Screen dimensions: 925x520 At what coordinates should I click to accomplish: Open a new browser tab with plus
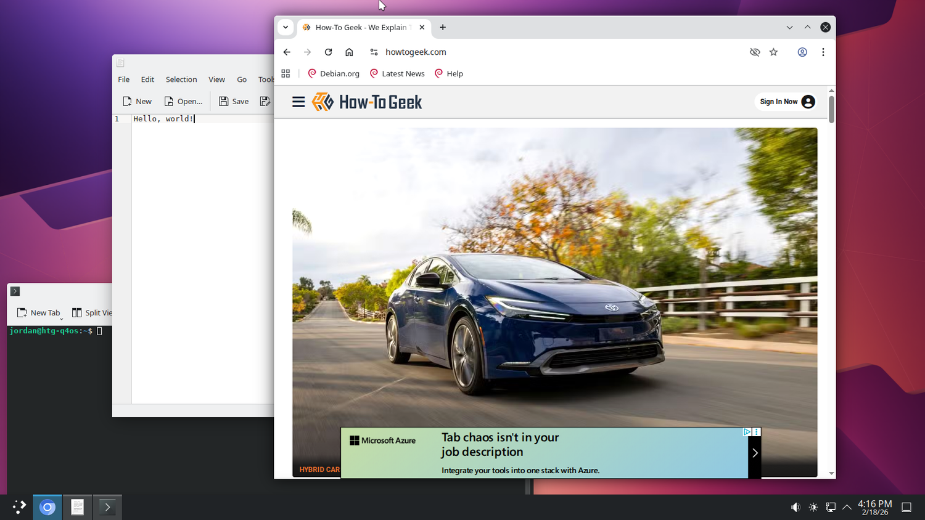(x=443, y=27)
